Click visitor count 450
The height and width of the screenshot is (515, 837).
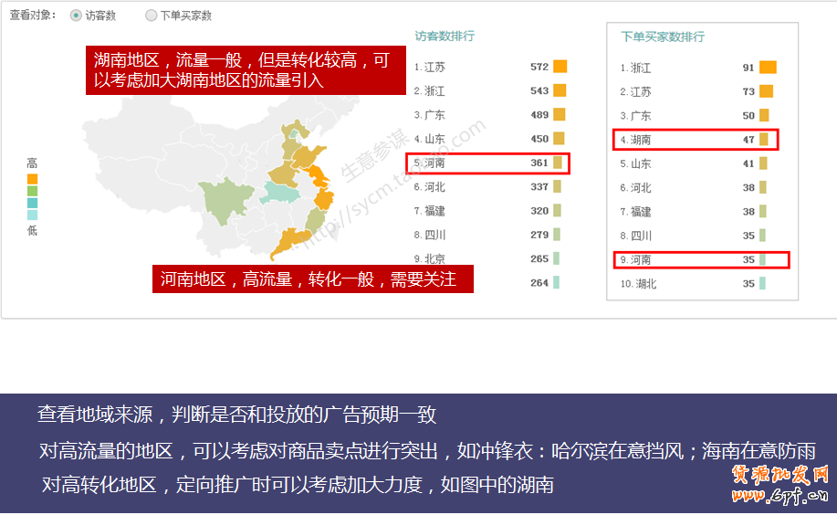(x=539, y=139)
